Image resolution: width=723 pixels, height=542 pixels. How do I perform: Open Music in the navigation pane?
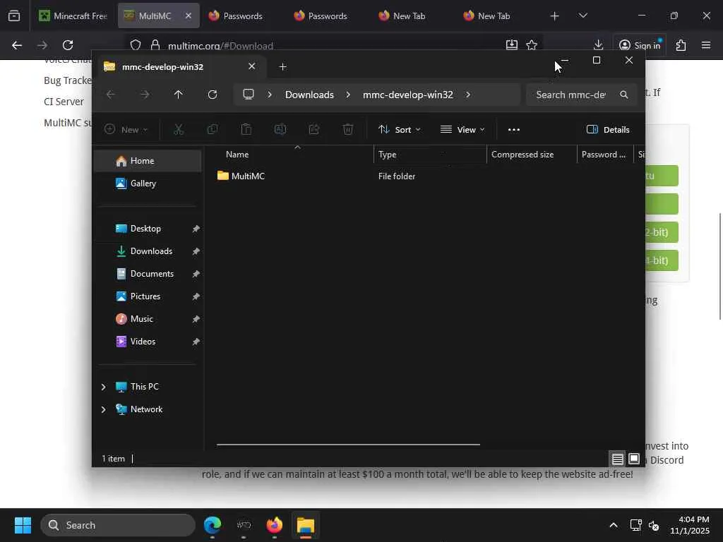click(148, 319)
